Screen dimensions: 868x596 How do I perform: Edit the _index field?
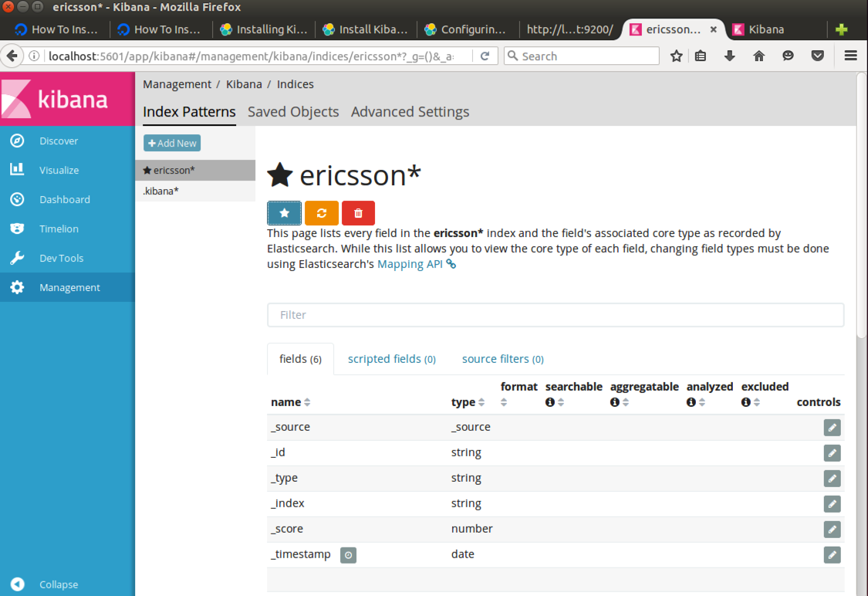click(832, 504)
